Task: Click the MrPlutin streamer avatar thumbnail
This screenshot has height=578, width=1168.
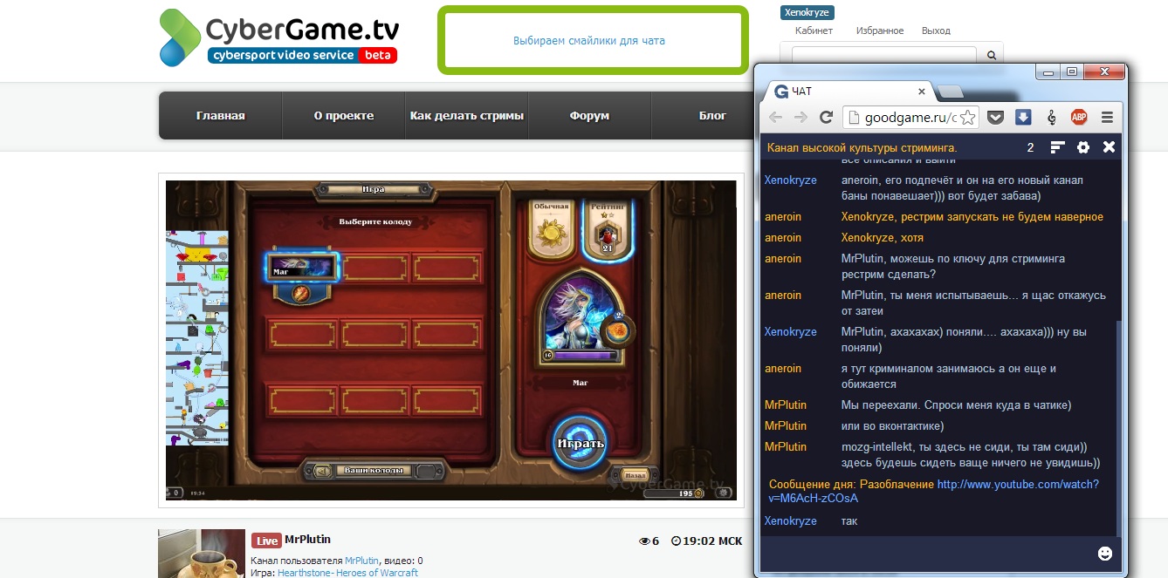Action: coord(202,553)
